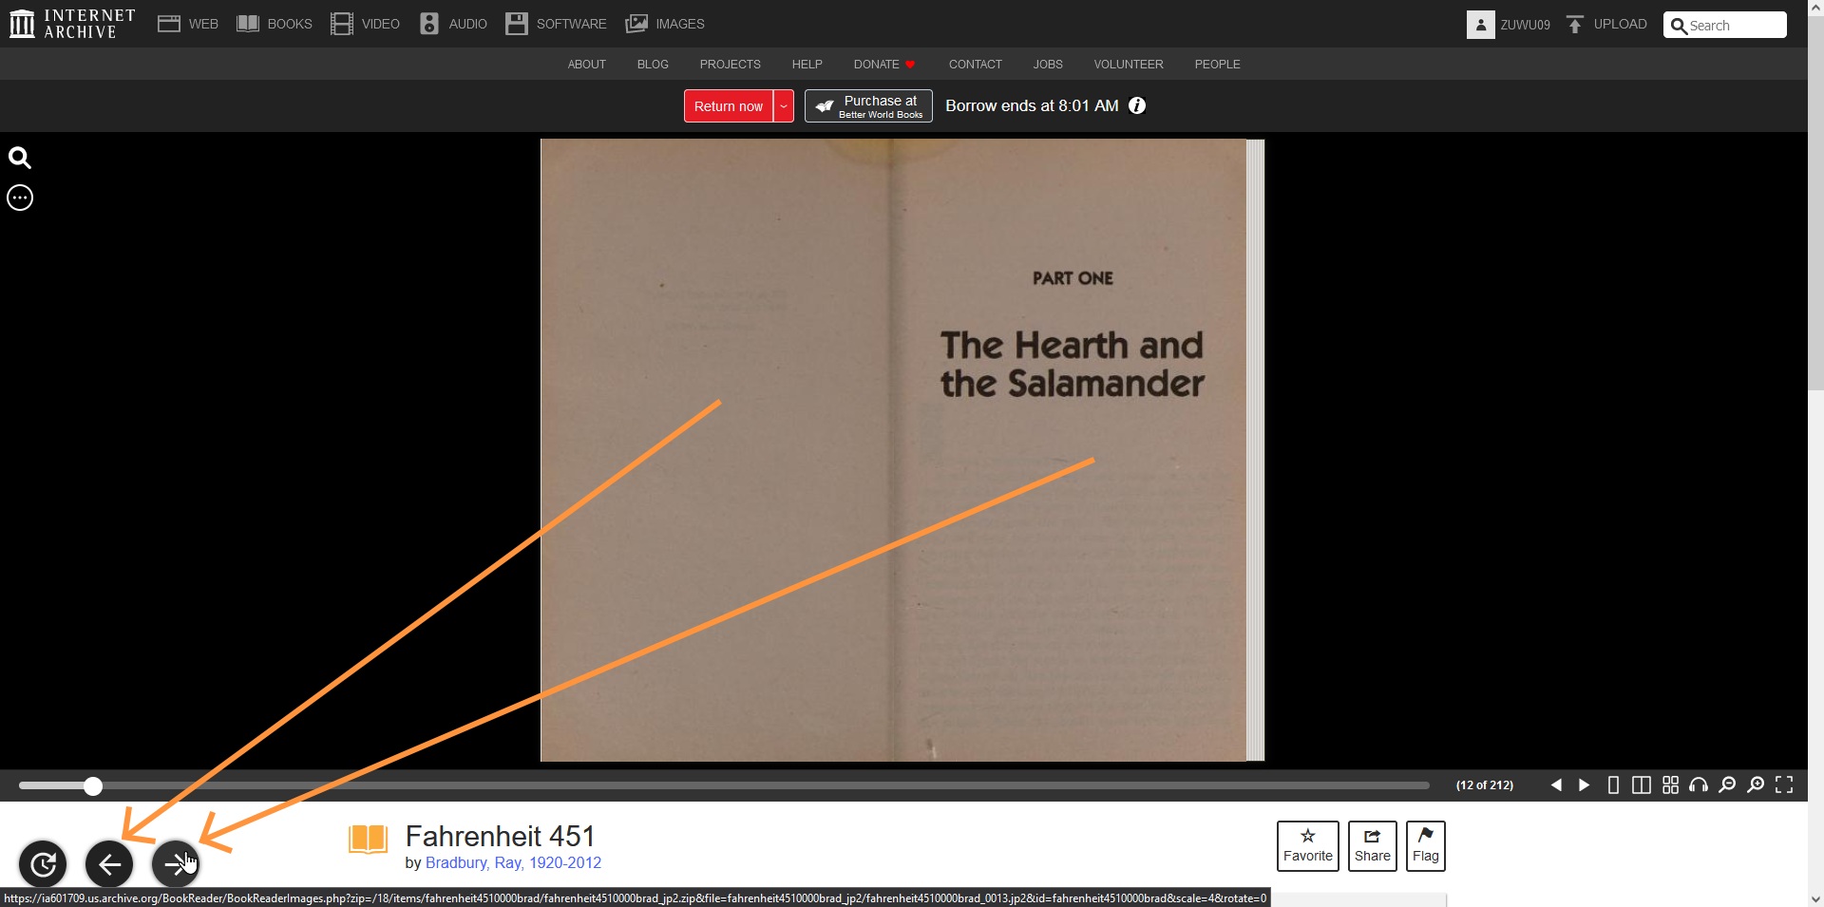Switch to thumbnail grid view

point(1670,784)
